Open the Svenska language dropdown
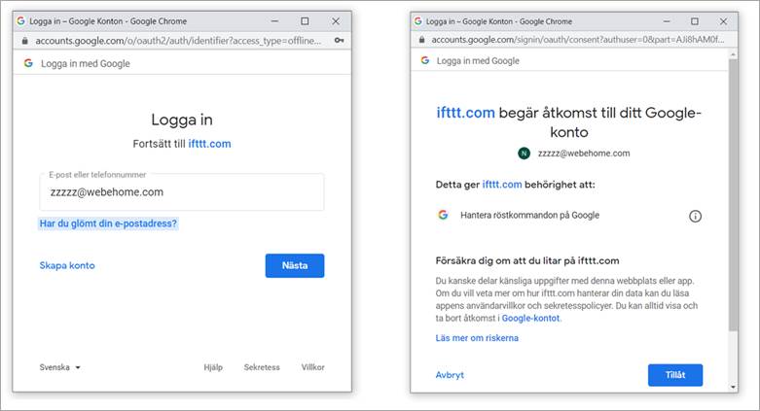The image size is (760, 411). click(x=60, y=367)
